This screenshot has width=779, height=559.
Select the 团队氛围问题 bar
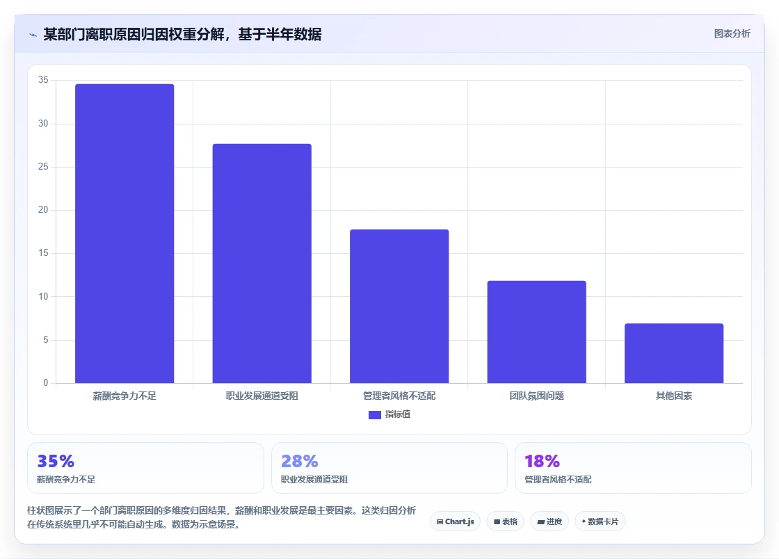click(536, 332)
